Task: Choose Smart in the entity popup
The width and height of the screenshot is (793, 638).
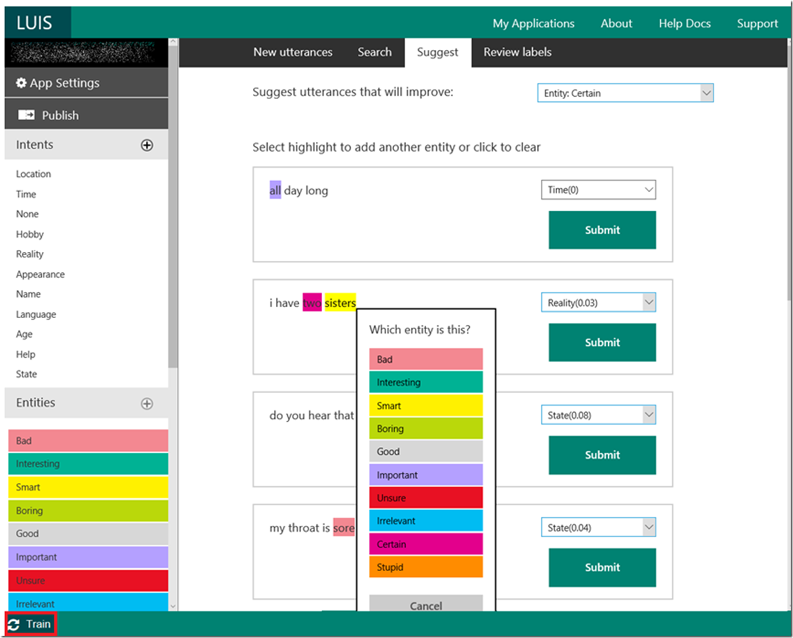Action: coord(426,406)
